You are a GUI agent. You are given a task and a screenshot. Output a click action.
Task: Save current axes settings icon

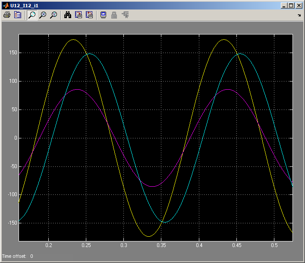coord(79,15)
